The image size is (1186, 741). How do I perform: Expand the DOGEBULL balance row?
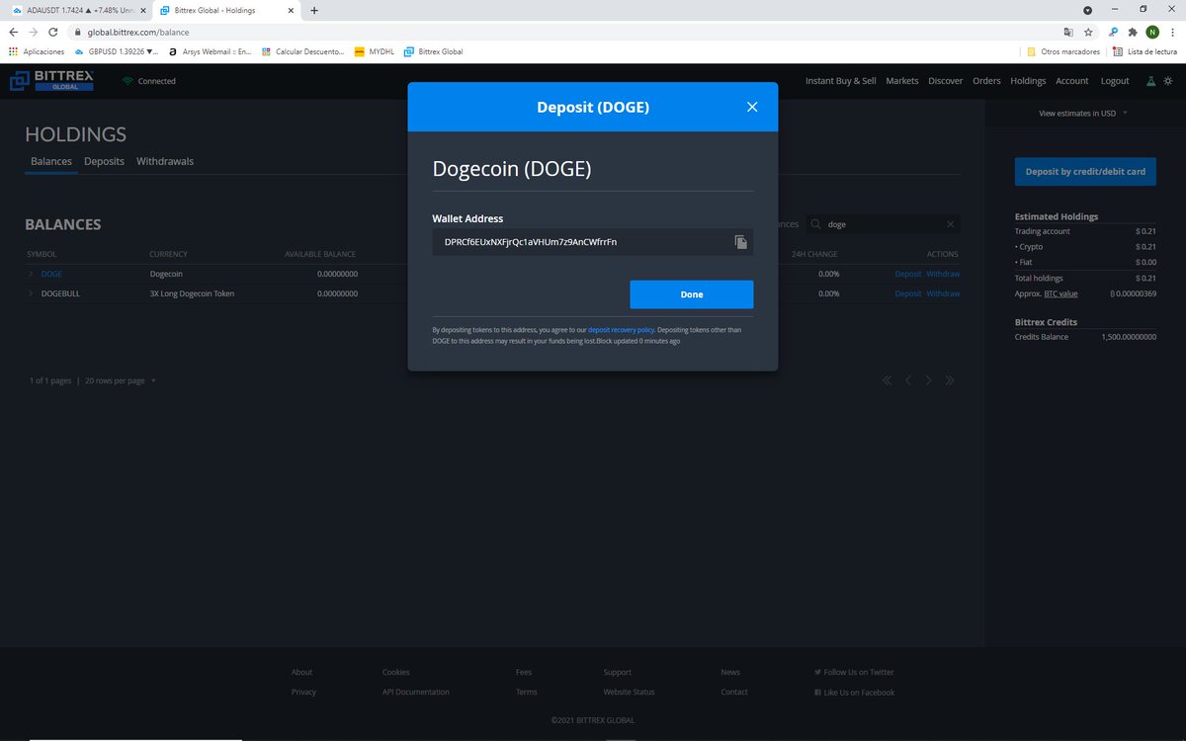[x=31, y=293]
